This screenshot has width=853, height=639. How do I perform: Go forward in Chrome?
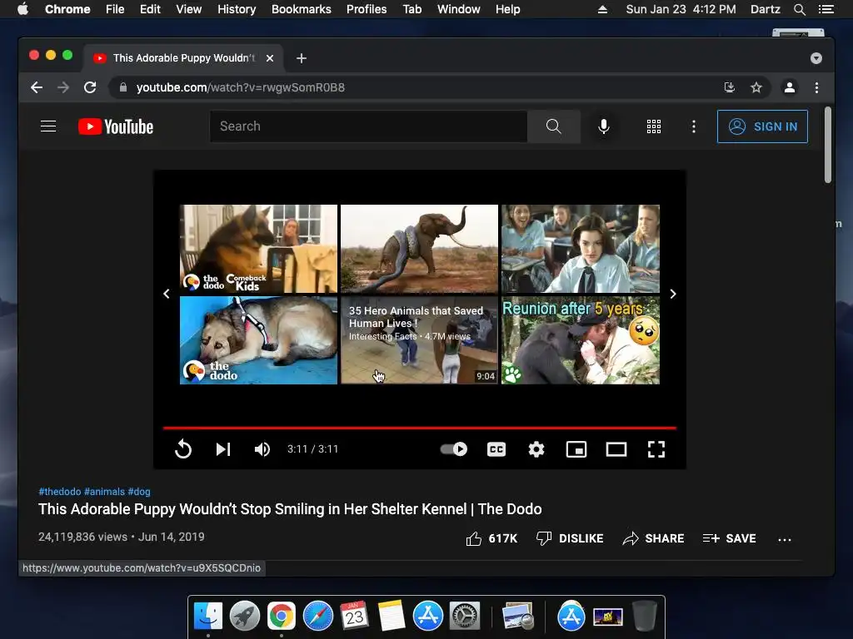click(63, 87)
